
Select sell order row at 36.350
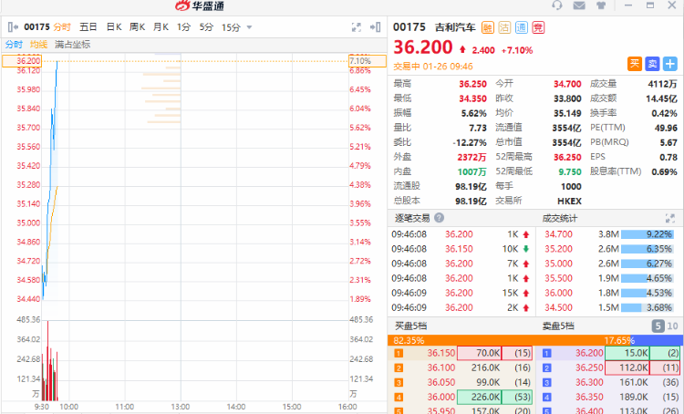pyautogui.click(x=609, y=397)
